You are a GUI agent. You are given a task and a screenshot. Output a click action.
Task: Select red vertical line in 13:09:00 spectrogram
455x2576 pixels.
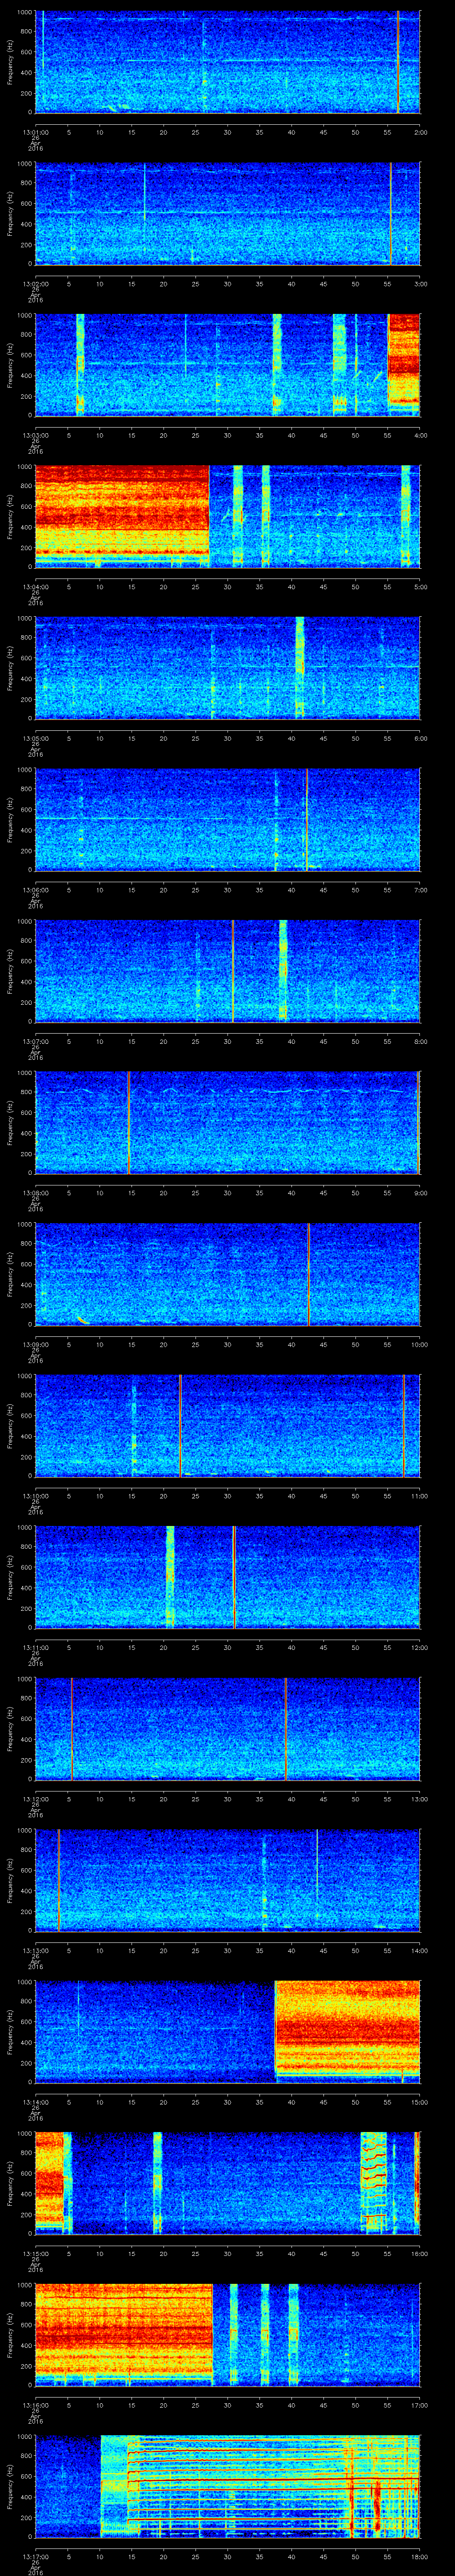(x=309, y=1274)
